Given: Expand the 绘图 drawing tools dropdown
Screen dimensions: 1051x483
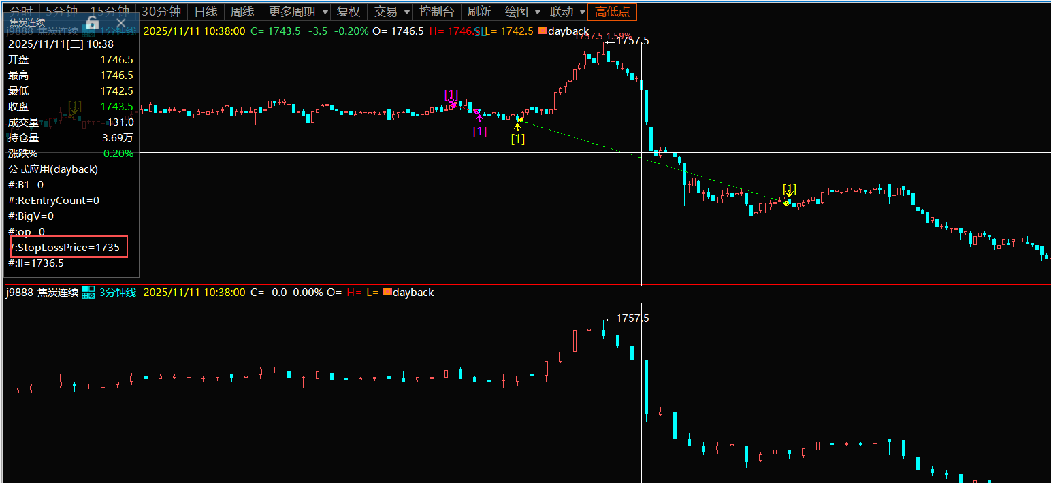Looking at the screenshot, I should pos(538,12).
